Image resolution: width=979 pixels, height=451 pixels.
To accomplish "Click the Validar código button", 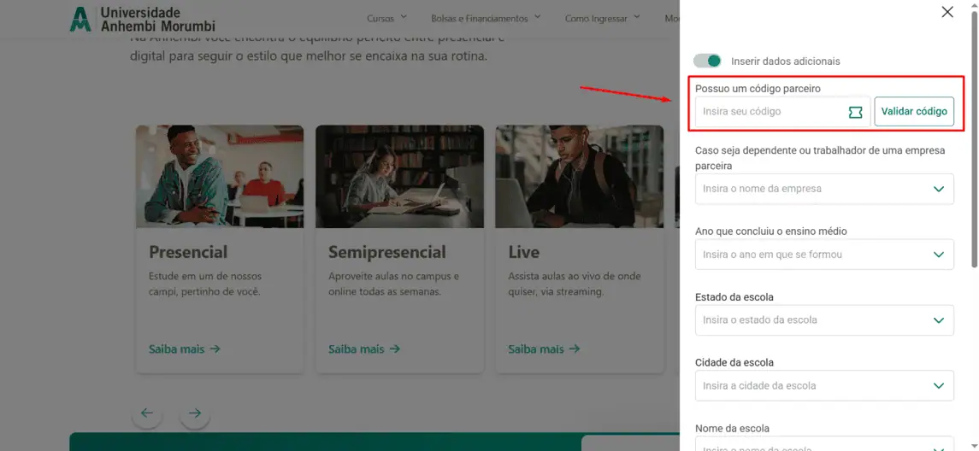I will 914,111.
